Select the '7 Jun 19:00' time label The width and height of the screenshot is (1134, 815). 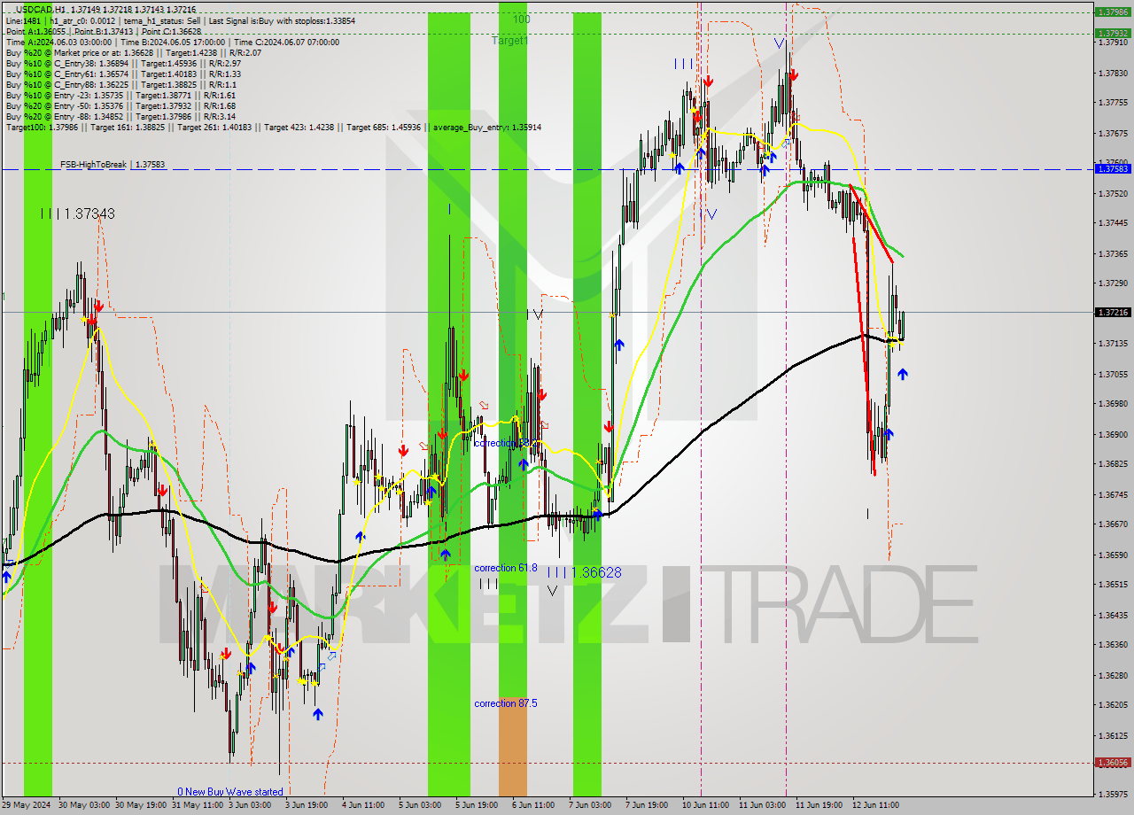648,805
